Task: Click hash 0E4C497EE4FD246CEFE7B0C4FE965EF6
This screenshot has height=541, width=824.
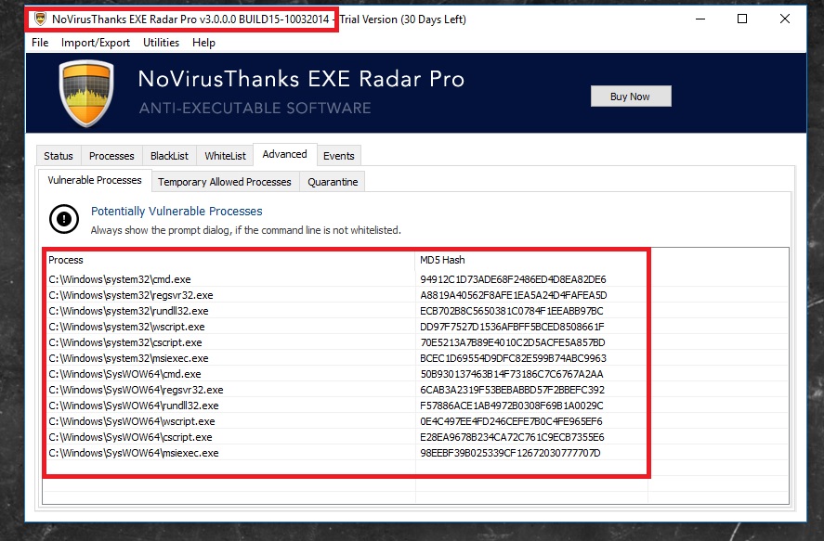Action: [x=511, y=421]
